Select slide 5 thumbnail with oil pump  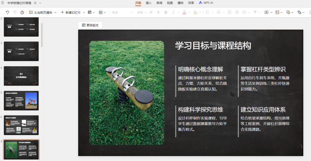pos(21,101)
